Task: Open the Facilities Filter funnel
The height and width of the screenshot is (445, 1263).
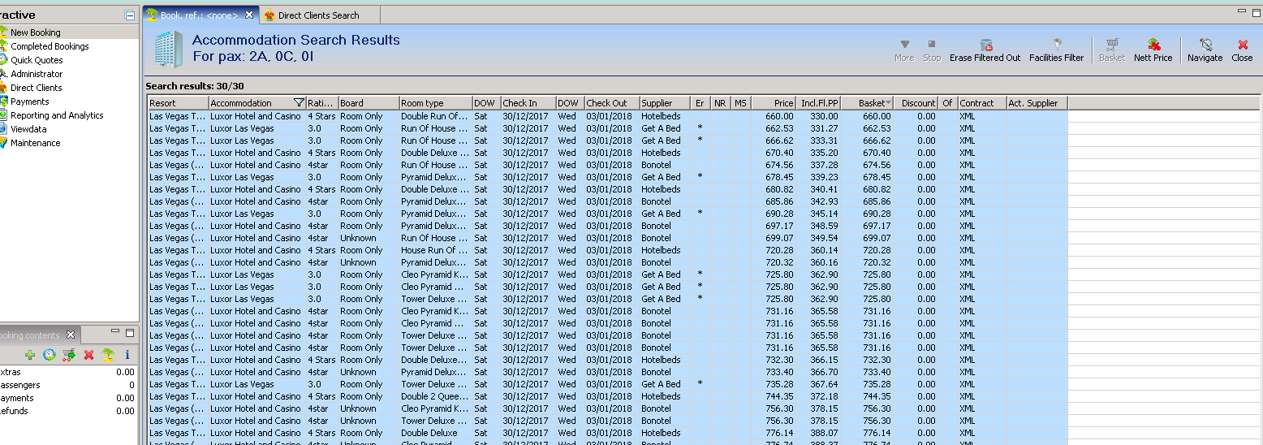Action: tap(1057, 45)
